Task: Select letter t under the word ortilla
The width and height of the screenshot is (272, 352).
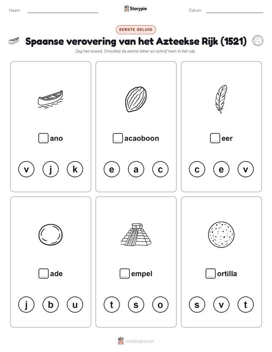Action: pyautogui.click(x=245, y=305)
